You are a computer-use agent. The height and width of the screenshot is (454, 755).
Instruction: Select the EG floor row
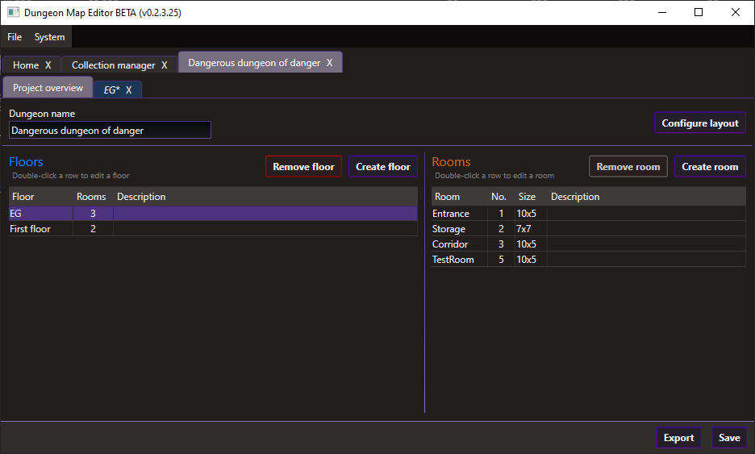click(213, 213)
